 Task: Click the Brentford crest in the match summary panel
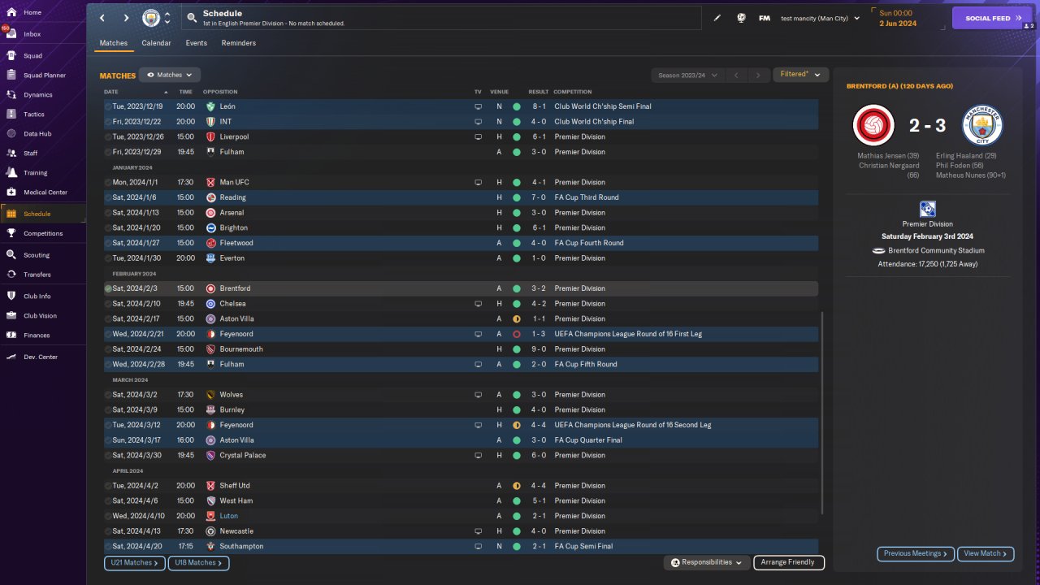(873, 125)
